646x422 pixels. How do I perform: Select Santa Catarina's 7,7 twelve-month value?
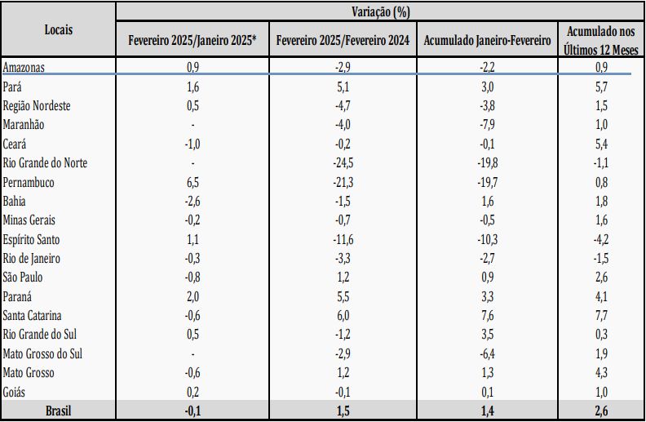(x=601, y=315)
